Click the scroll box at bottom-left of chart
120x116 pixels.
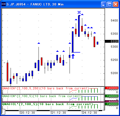click(3, 112)
